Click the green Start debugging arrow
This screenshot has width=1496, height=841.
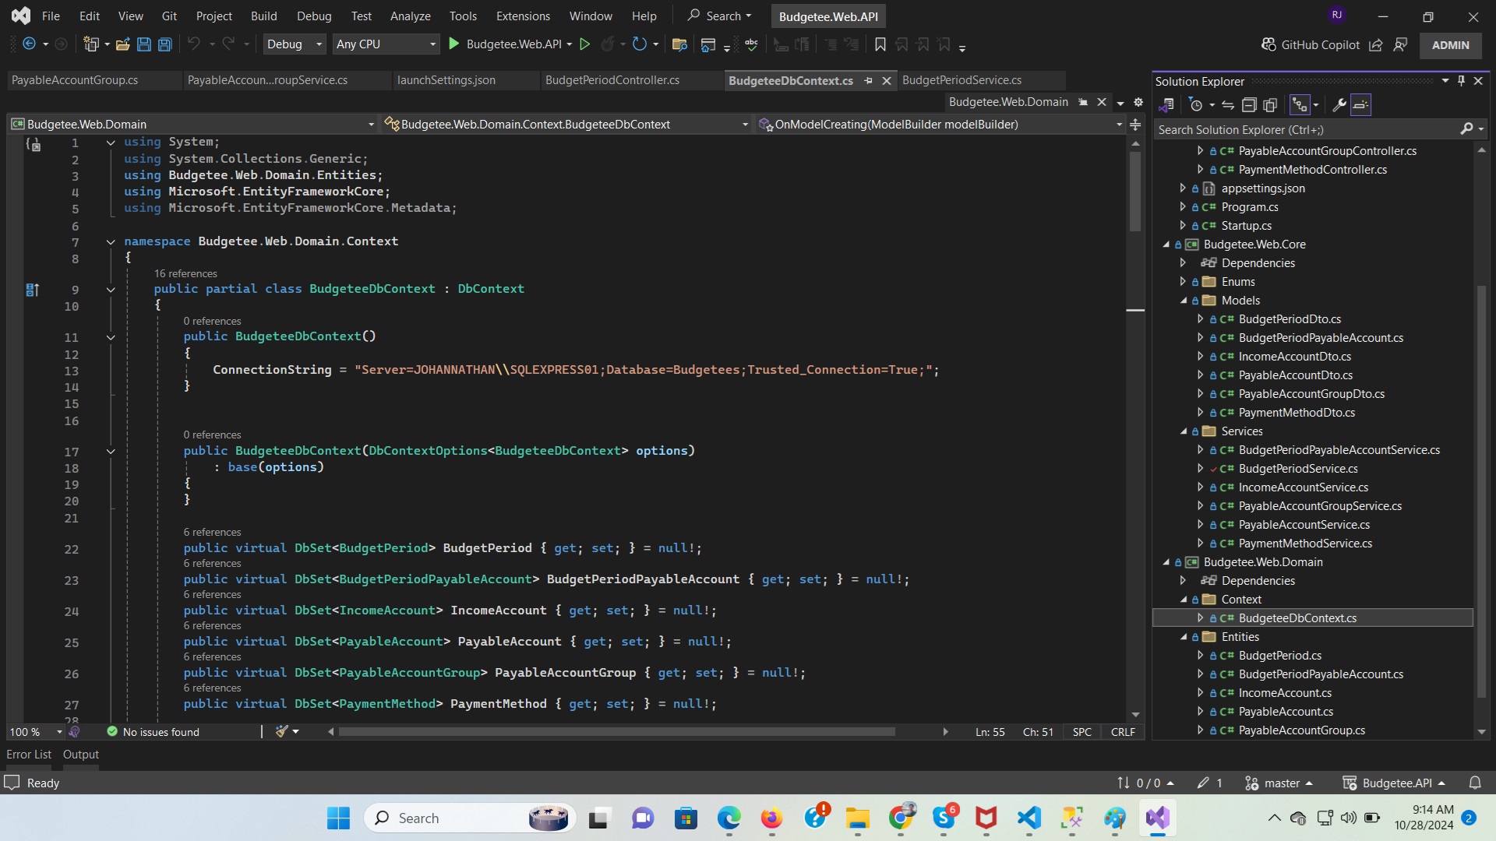pyautogui.click(x=454, y=44)
